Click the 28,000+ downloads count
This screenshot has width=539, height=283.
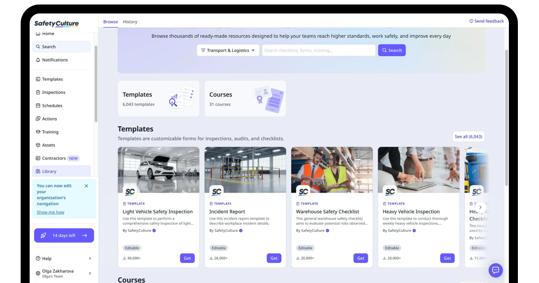coord(218,258)
